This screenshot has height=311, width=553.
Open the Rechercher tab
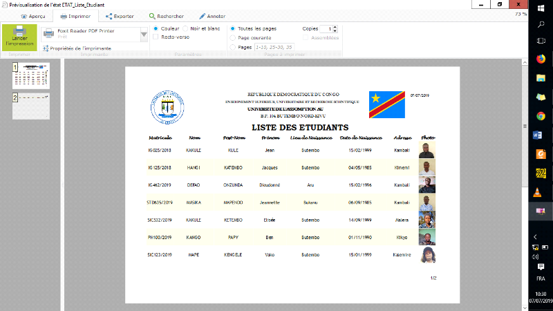point(166,15)
